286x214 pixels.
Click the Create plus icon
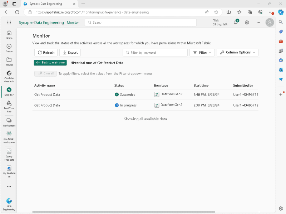(9, 48)
